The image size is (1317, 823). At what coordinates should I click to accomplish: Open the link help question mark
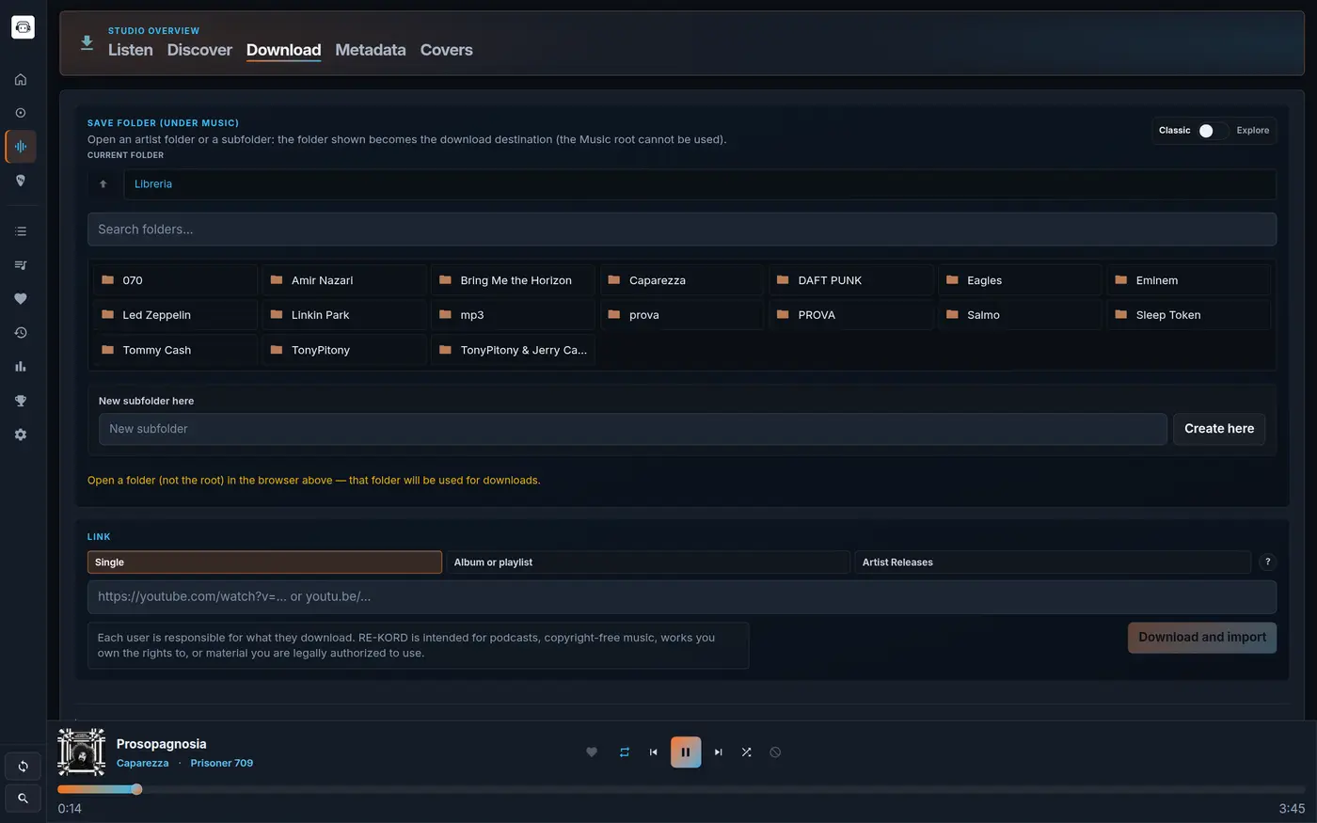[1267, 562]
